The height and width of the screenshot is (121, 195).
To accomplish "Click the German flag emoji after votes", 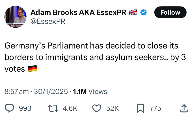I will click(x=33, y=69).
